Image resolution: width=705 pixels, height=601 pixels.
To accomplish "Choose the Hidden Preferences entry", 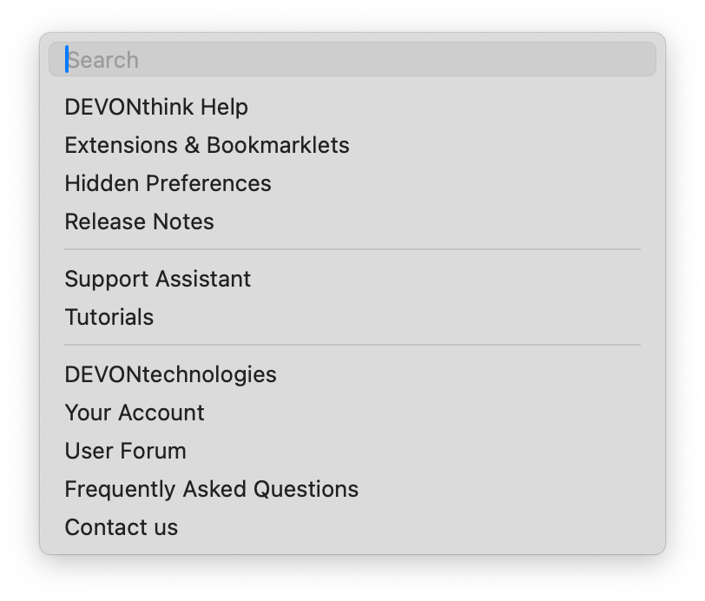I will click(168, 183).
